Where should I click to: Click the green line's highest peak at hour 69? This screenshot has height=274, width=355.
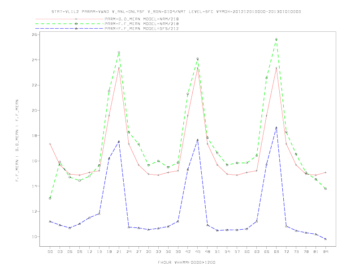(277, 39)
